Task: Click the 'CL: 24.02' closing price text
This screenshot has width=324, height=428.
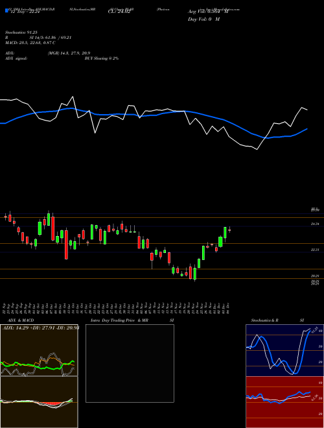Action: [119, 12]
